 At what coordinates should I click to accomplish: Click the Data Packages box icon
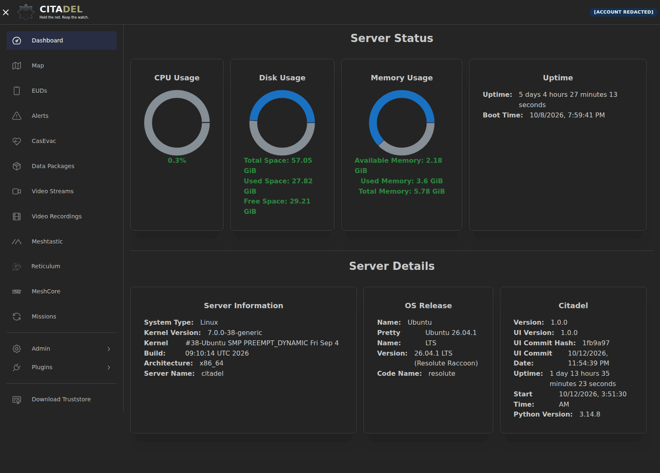pyautogui.click(x=16, y=166)
